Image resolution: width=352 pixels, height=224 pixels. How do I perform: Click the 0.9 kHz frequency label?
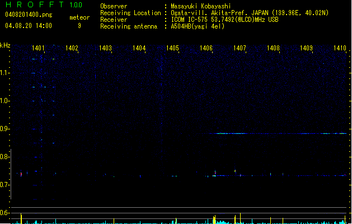(4, 129)
